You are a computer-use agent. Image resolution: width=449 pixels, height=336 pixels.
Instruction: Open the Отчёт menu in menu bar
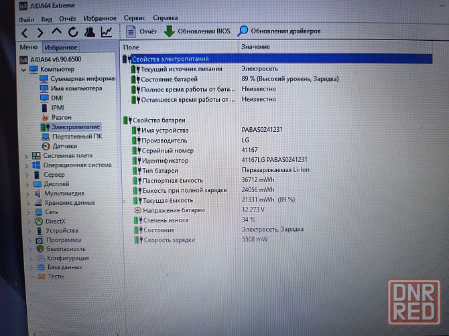(x=68, y=19)
